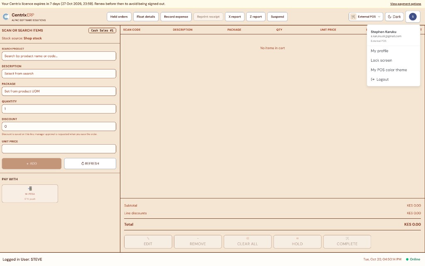425x266 pixels.
Task: Click the QTY column header
Action: (x=279, y=30)
